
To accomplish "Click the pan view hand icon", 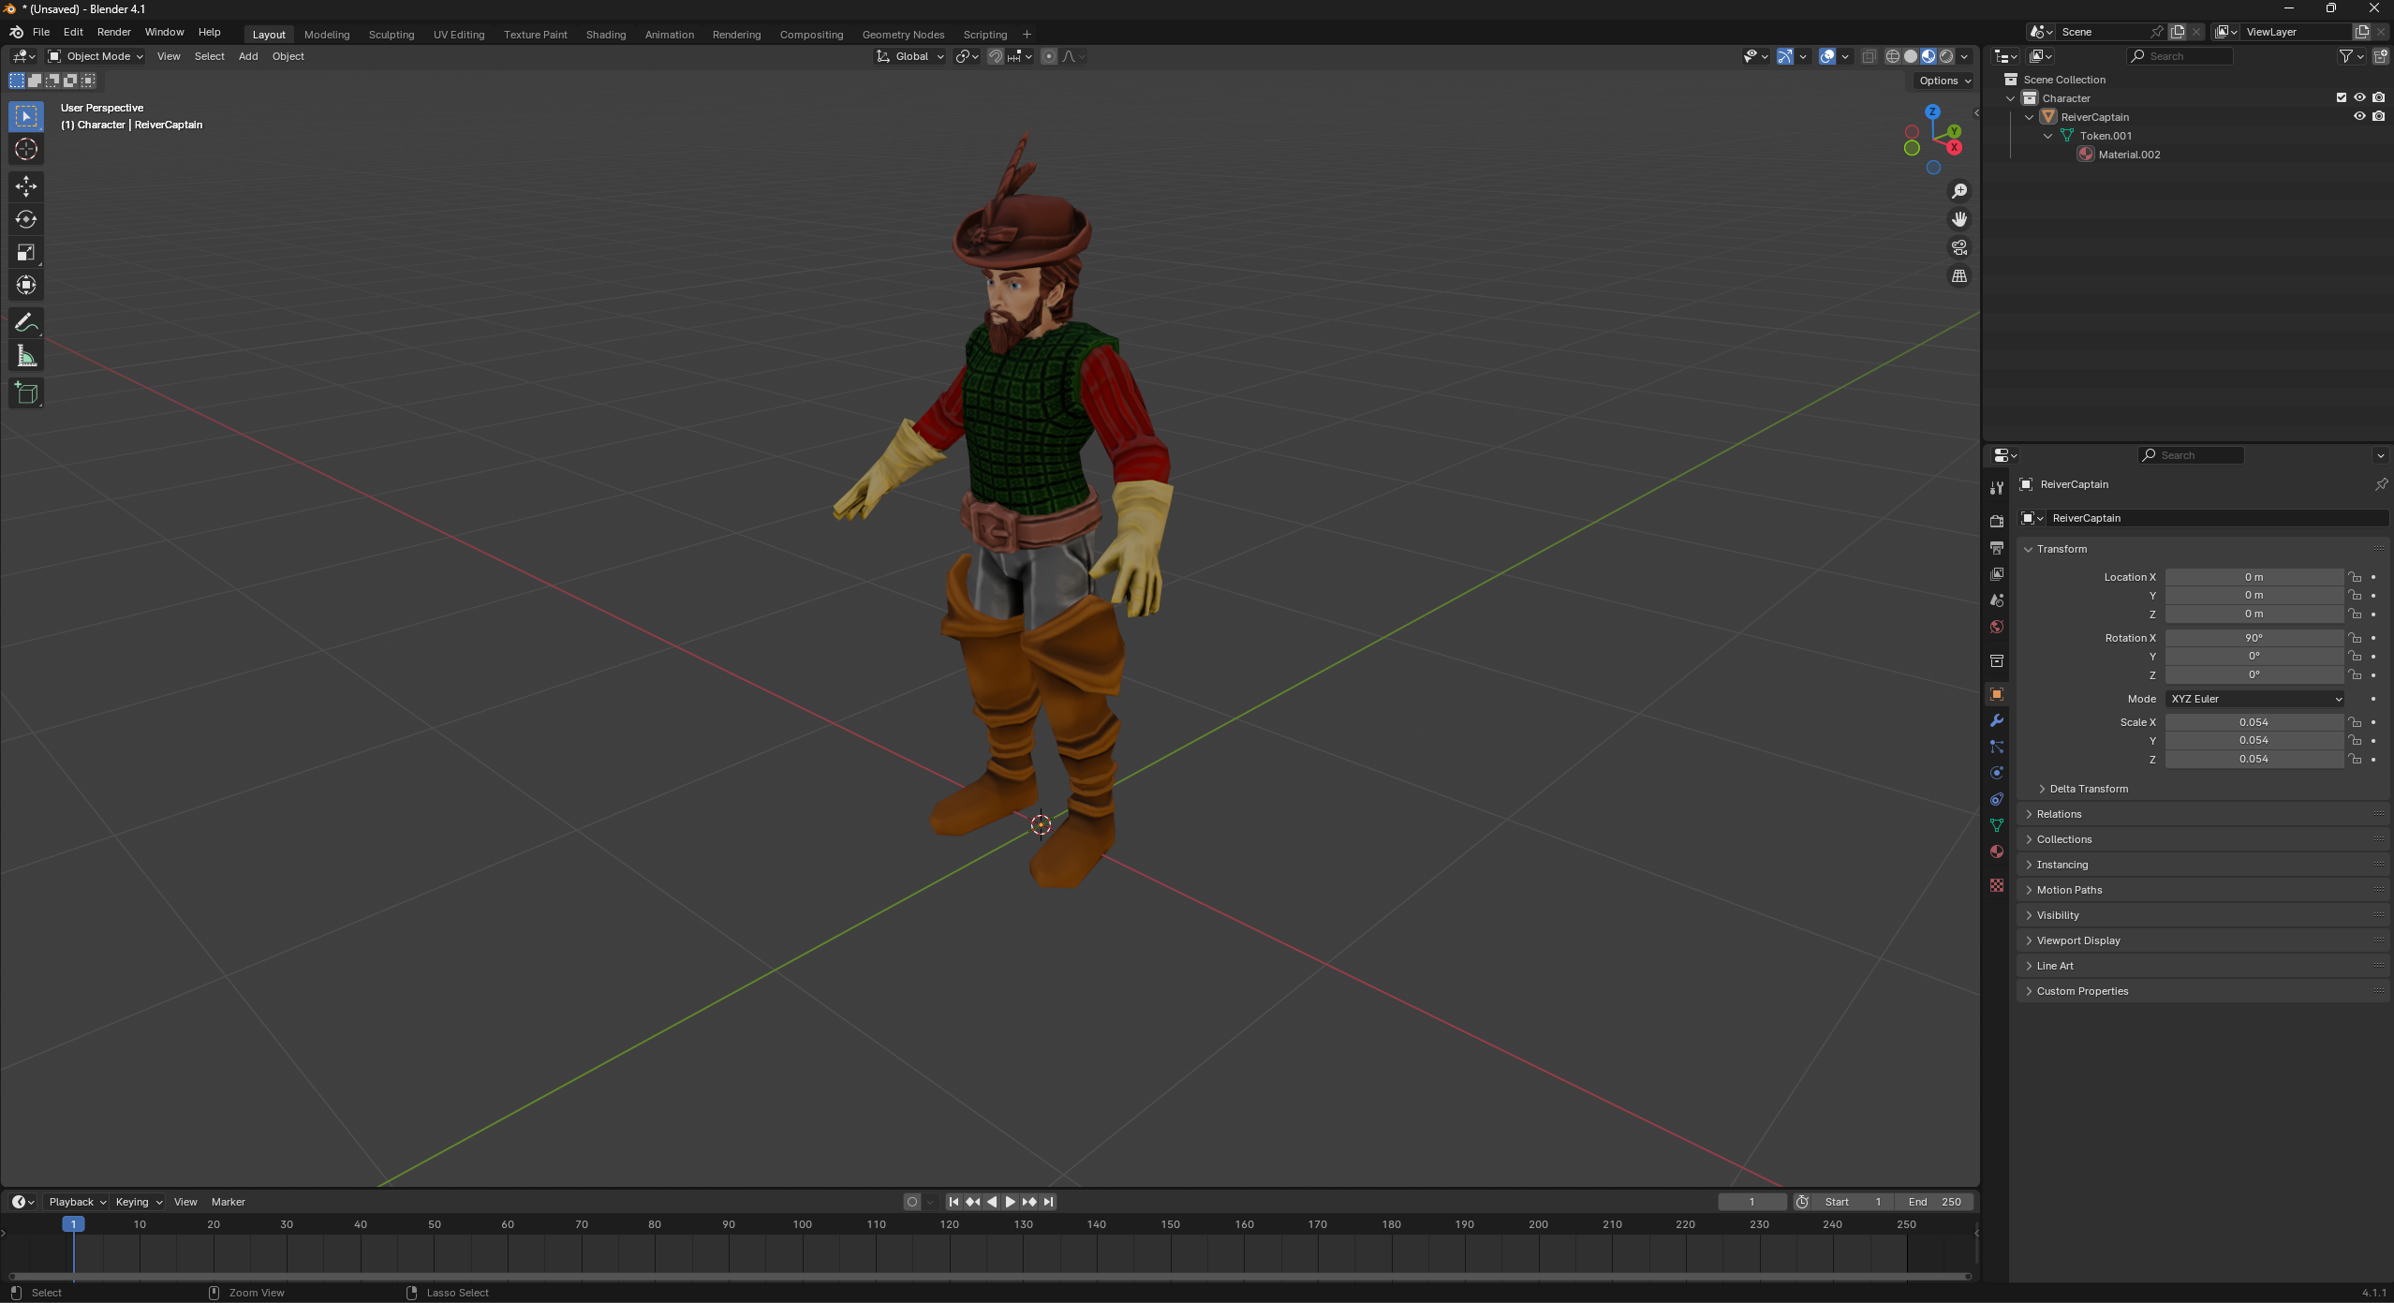I will [x=1958, y=219].
